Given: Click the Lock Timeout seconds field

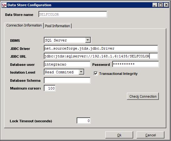Looking at the screenshot, I should [x=83, y=121].
